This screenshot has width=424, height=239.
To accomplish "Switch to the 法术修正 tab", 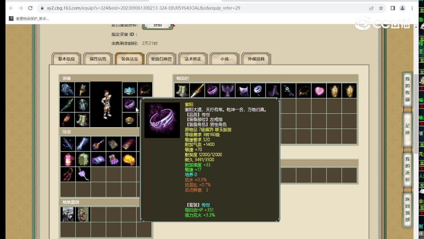I will (x=193, y=59).
